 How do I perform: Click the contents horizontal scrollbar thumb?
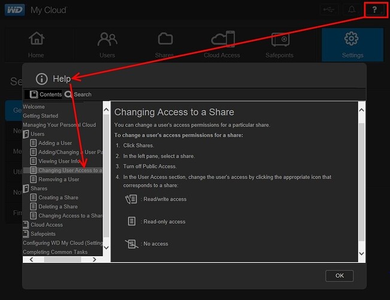click(62, 259)
